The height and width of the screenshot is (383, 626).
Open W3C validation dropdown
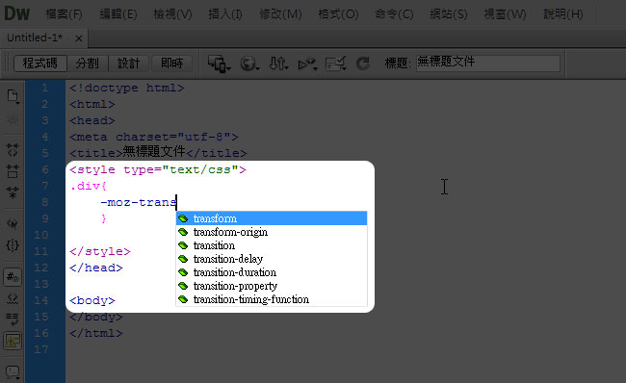pyautogui.click(x=307, y=64)
